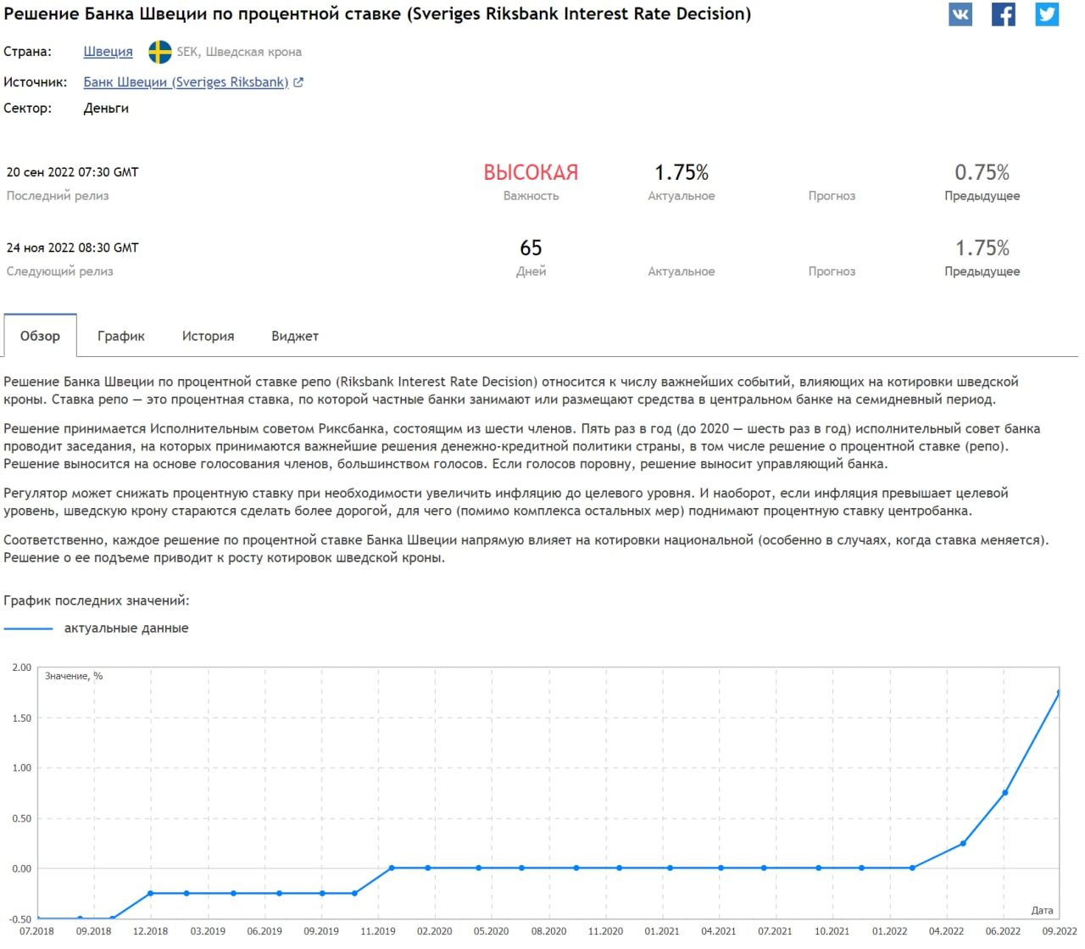This screenshot has width=1085, height=949.
Task: Click the ВЫСОКАЯ importance label
Action: coord(531,172)
